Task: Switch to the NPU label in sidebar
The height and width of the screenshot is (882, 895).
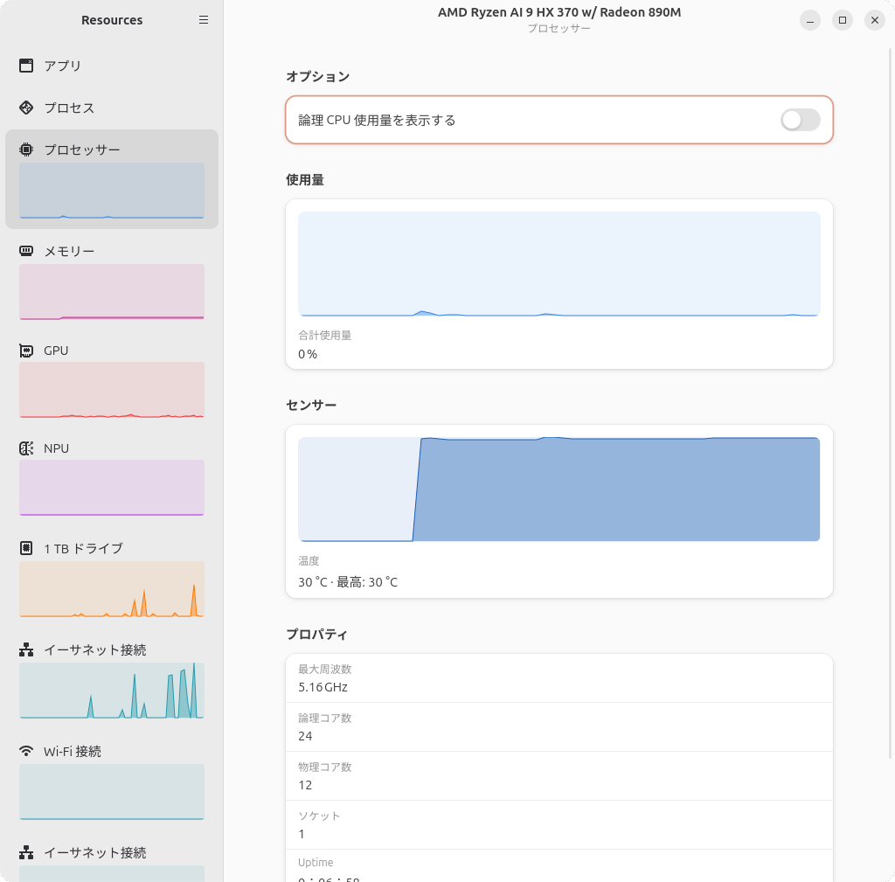Action: (56, 448)
